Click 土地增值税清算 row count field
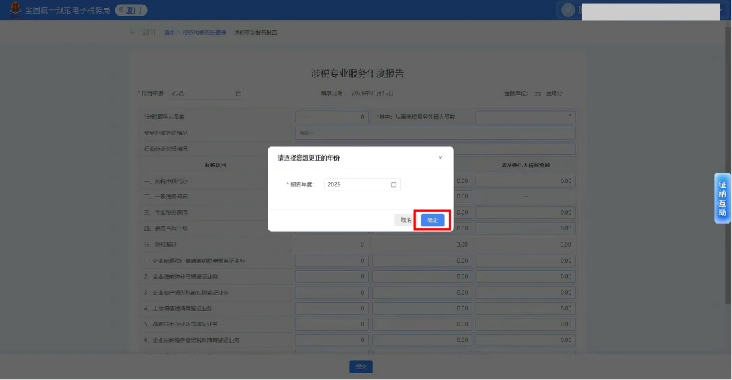Image resolution: width=732 pixels, height=380 pixels. point(331,309)
